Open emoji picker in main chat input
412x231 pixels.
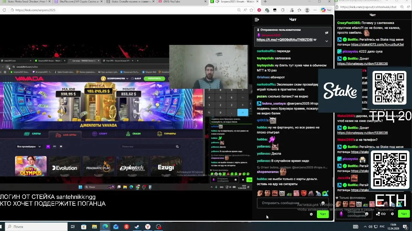point(323,203)
